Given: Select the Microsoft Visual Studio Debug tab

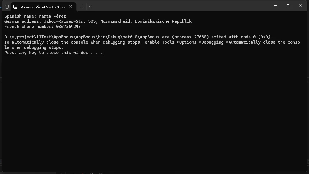Looking at the screenshot, I should [x=42, y=7].
